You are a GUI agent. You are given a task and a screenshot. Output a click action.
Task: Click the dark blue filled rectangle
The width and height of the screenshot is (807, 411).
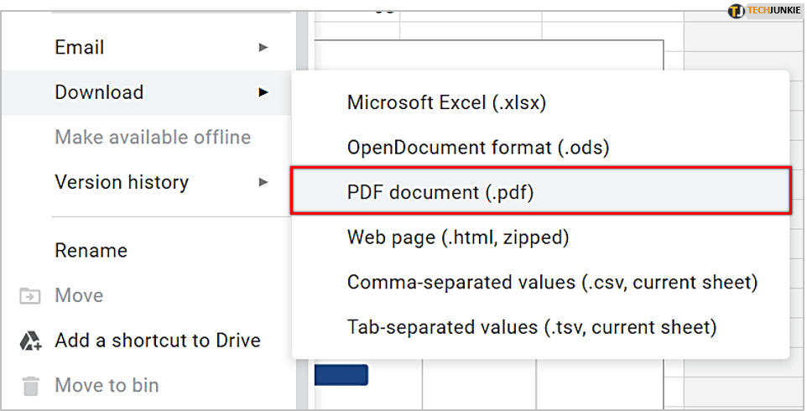(x=341, y=375)
